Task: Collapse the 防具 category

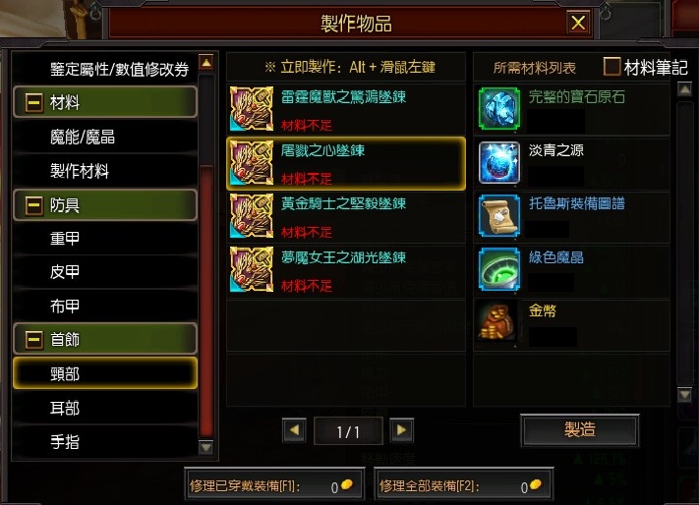Action: point(34,205)
